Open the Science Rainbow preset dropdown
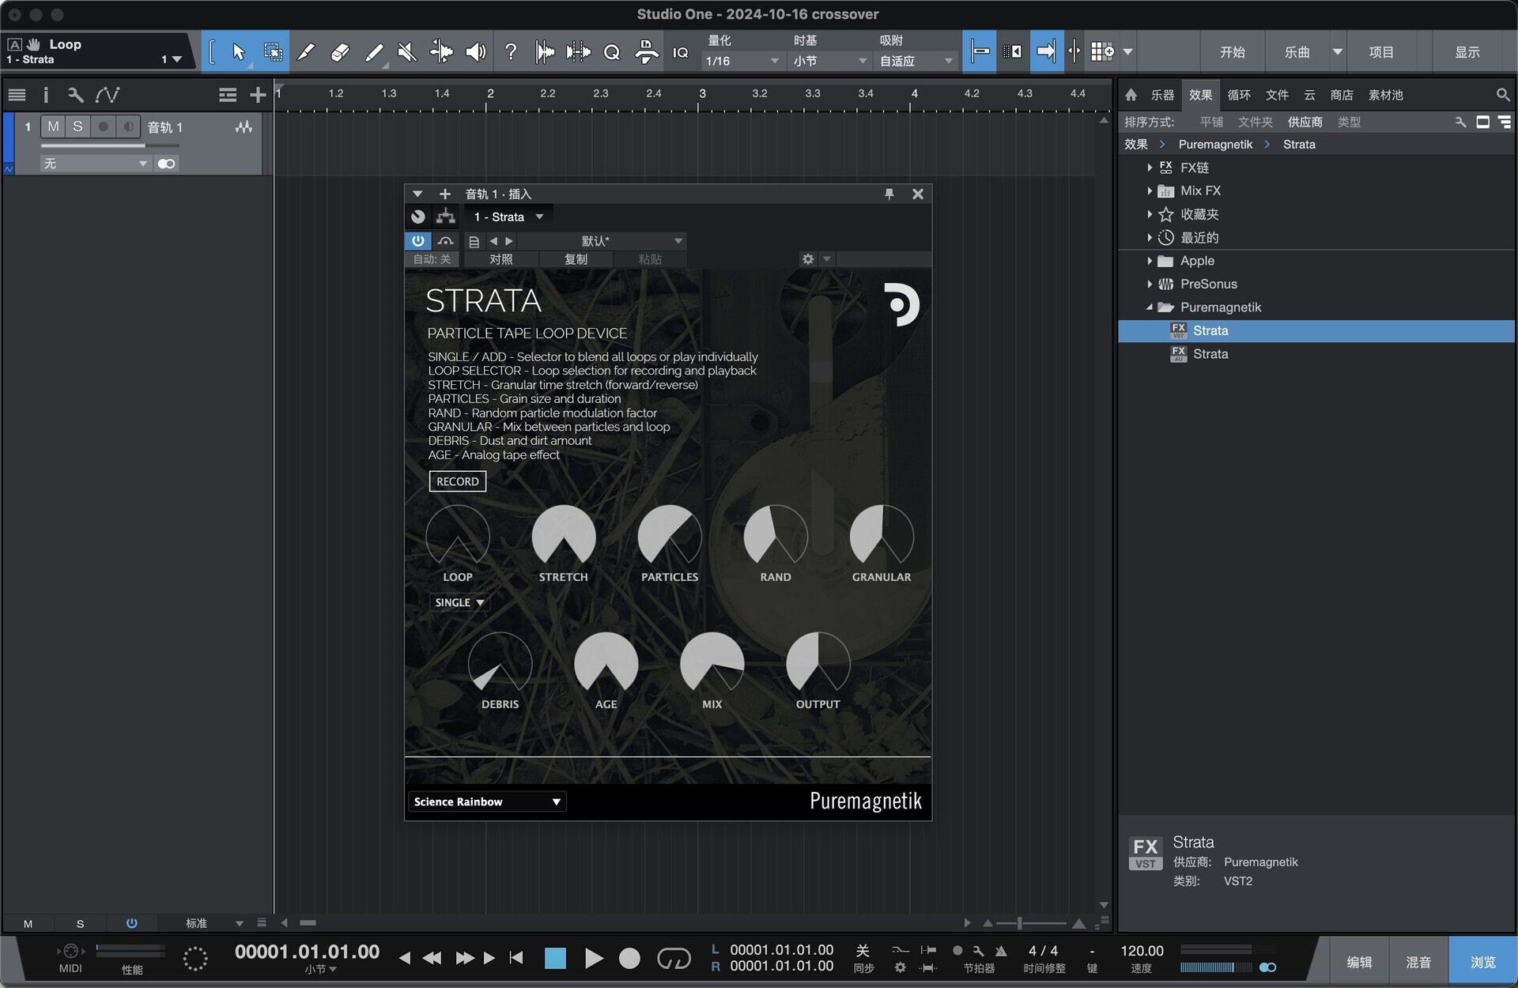 (x=487, y=801)
